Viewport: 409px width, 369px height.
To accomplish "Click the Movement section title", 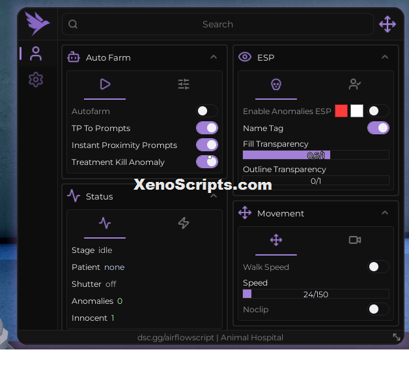I will tap(281, 213).
